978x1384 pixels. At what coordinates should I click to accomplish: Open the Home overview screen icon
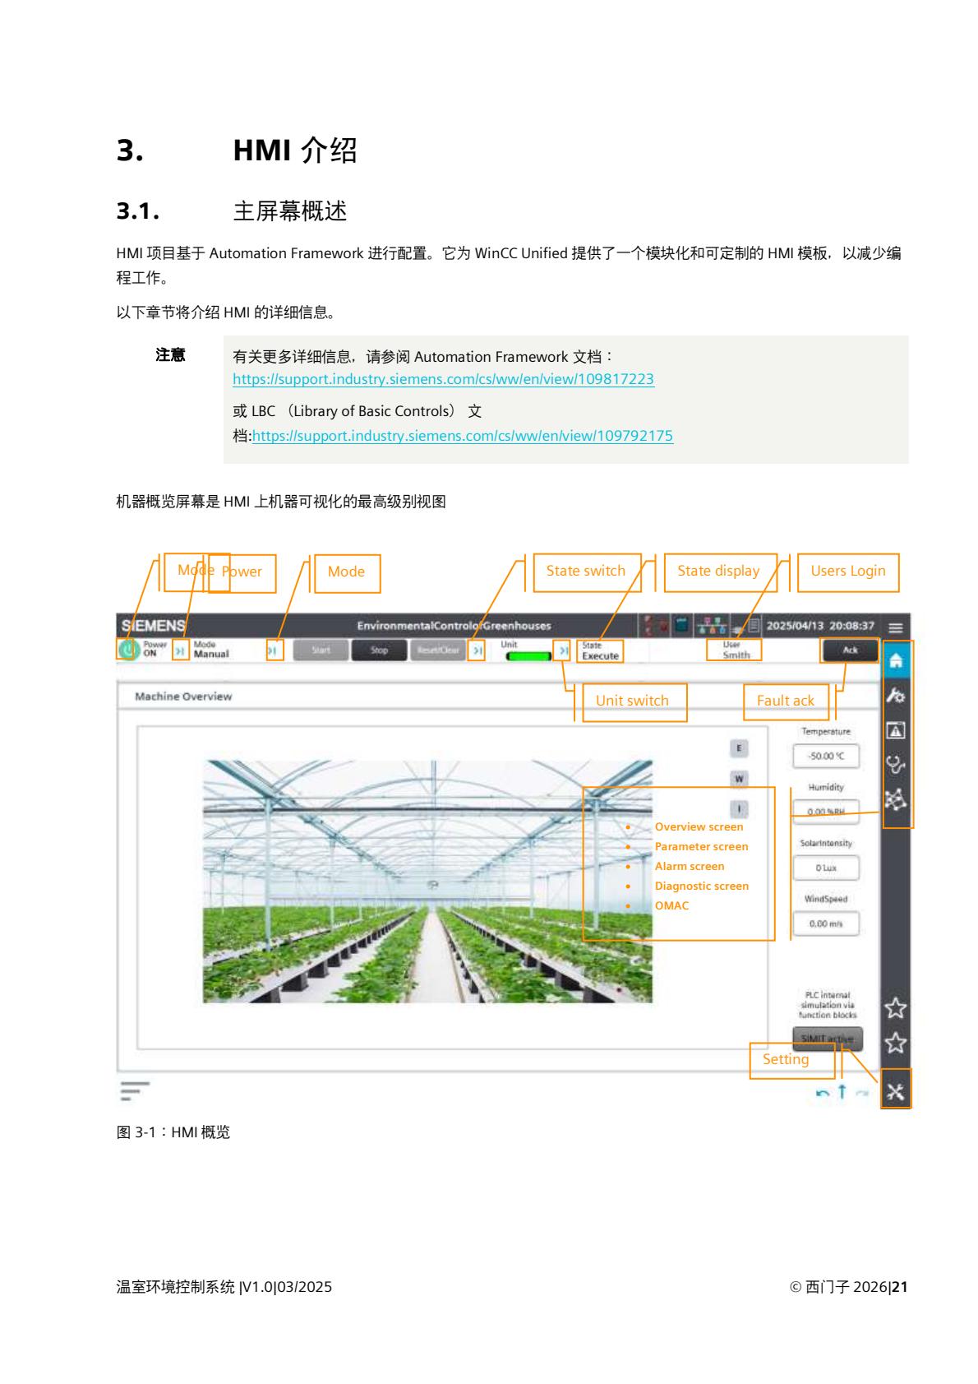point(896,660)
